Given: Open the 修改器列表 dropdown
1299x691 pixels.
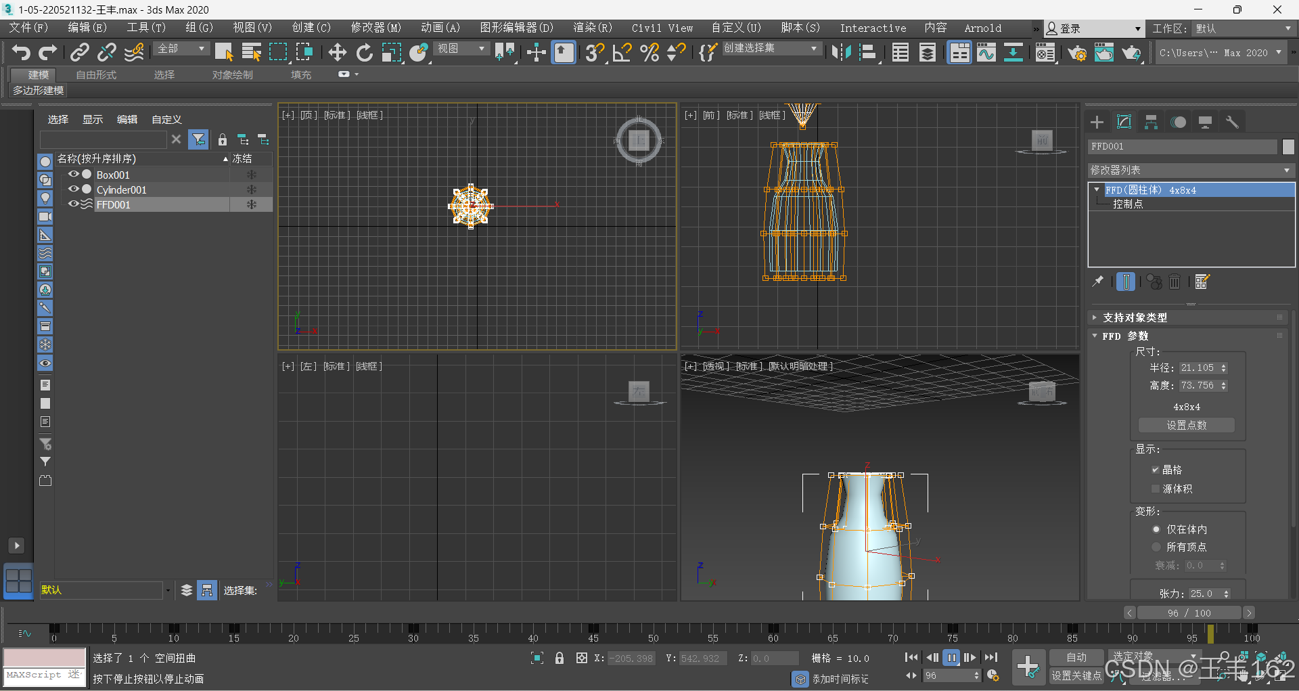Looking at the screenshot, I should 1191,171.
